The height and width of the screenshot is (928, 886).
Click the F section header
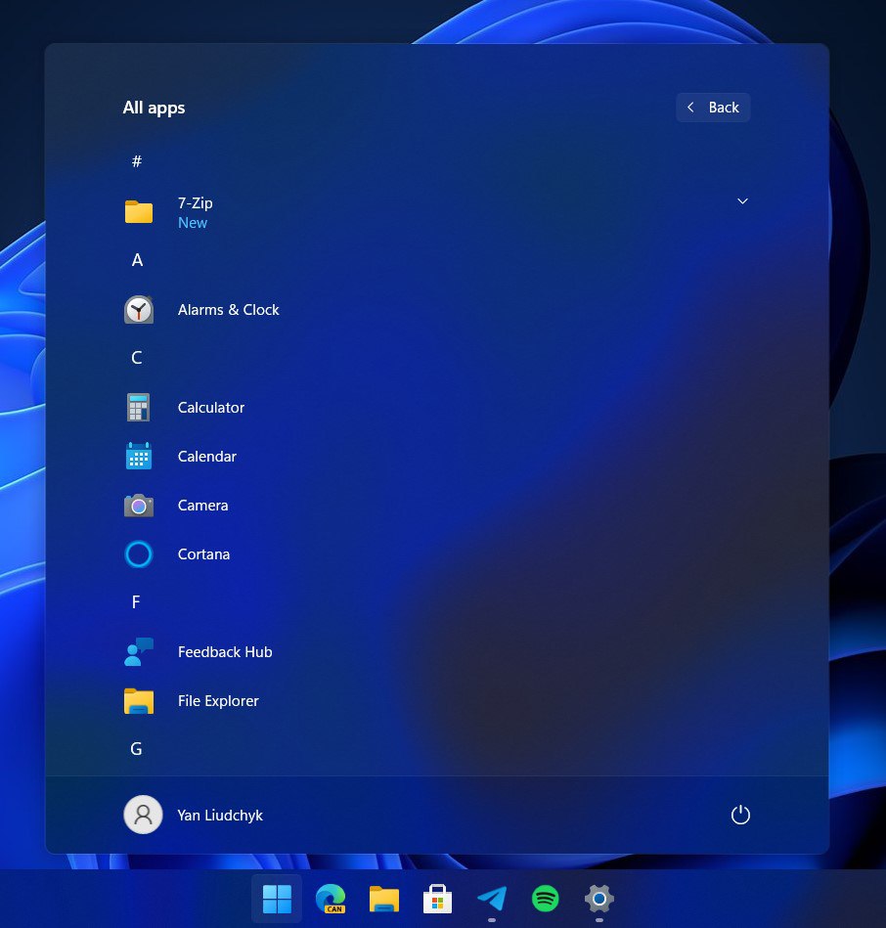click(136, 602)
